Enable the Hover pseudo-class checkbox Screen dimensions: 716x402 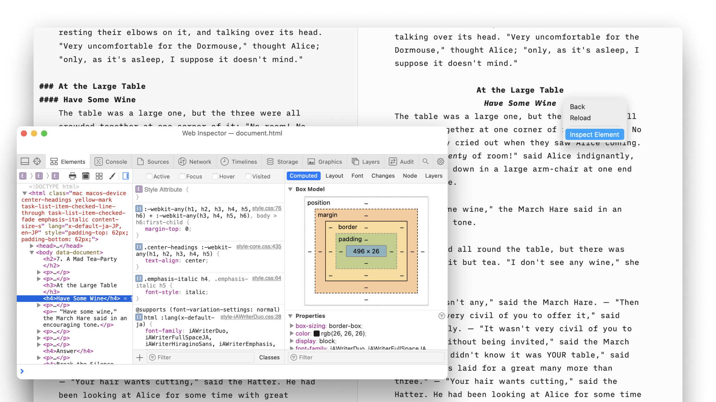pos(215,177)
